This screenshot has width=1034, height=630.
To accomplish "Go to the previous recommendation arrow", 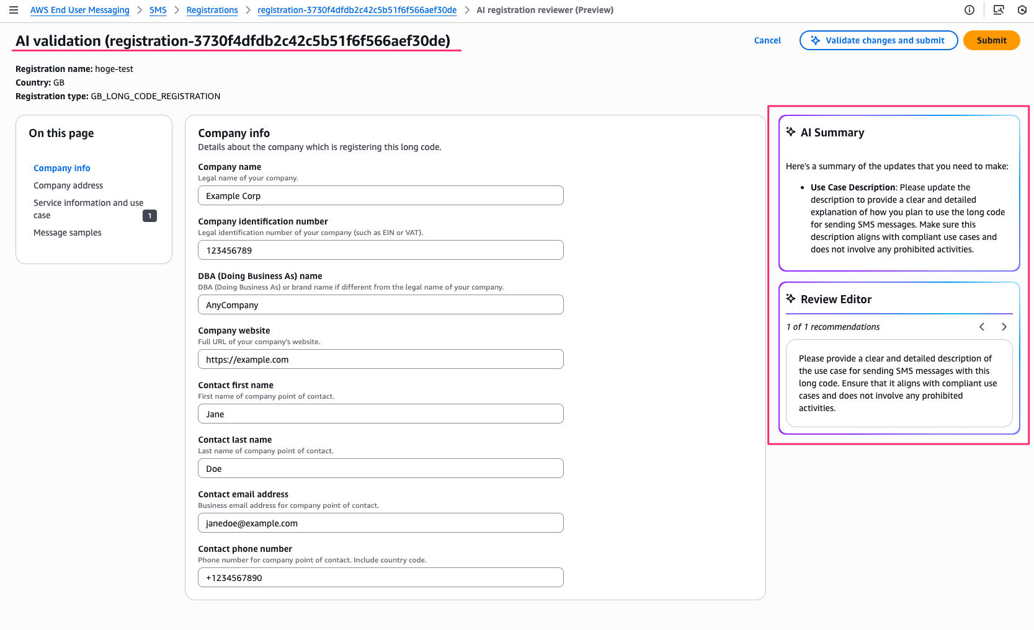I will click(x=982, y=327).
